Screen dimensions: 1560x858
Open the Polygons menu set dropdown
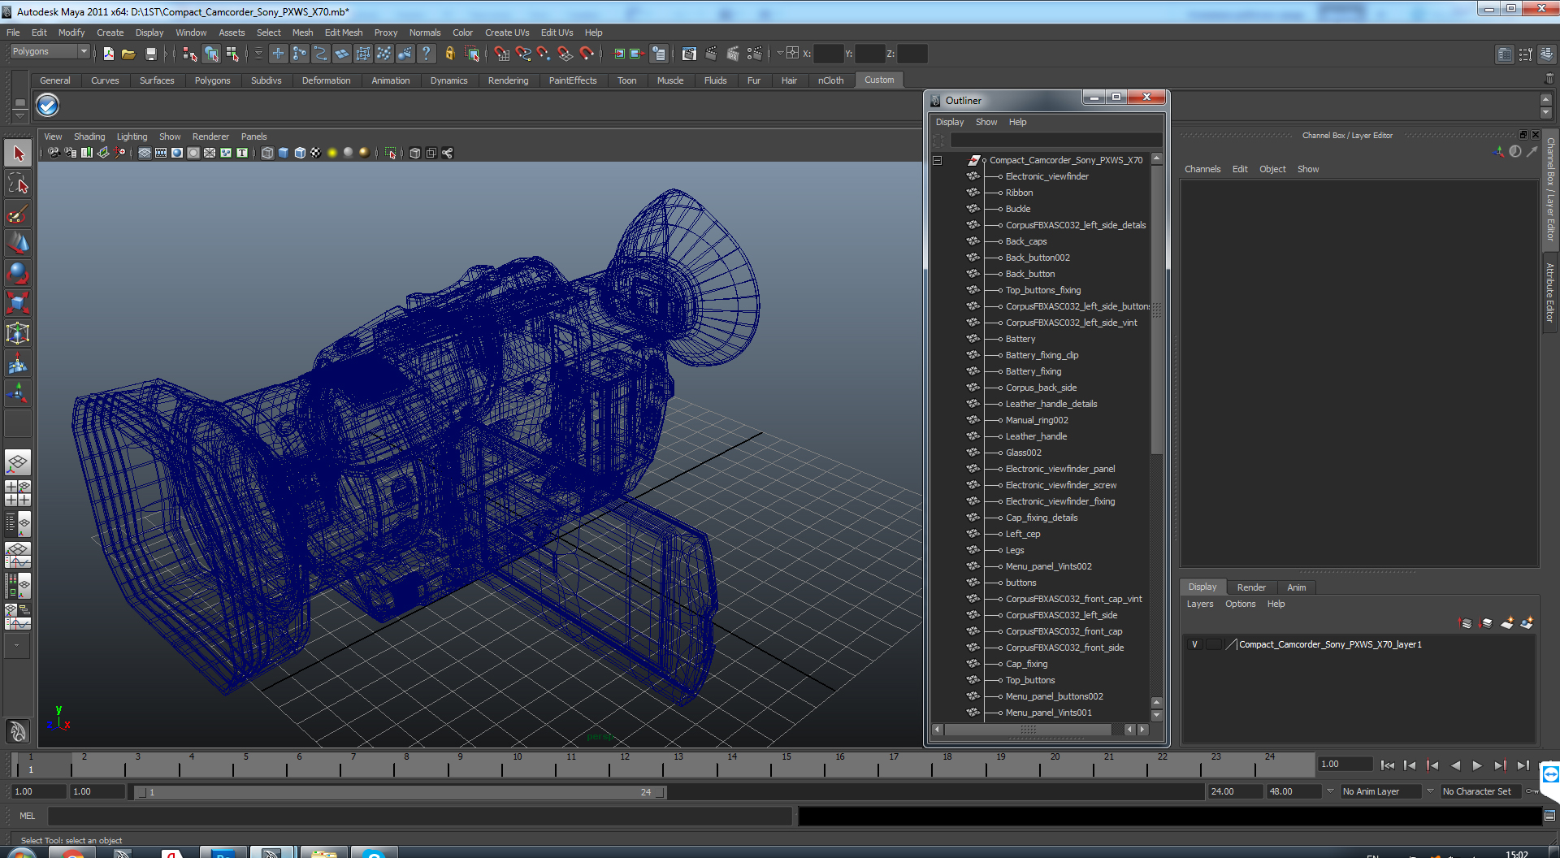tap(50, 51)
